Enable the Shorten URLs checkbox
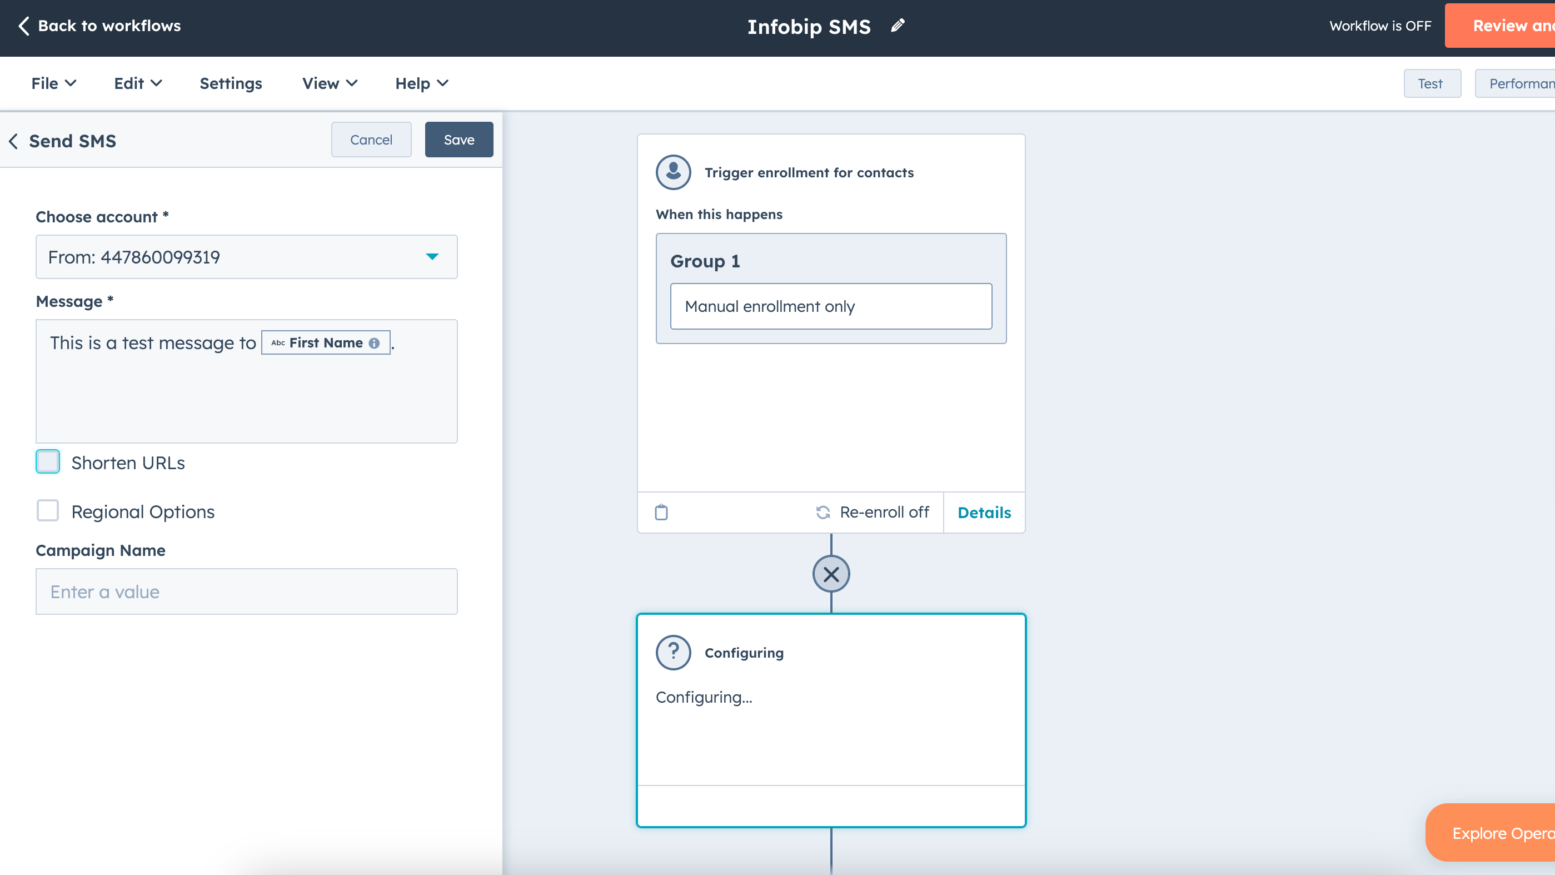The width and height of the screenshot is (1555, 875). tap(47, 461)
